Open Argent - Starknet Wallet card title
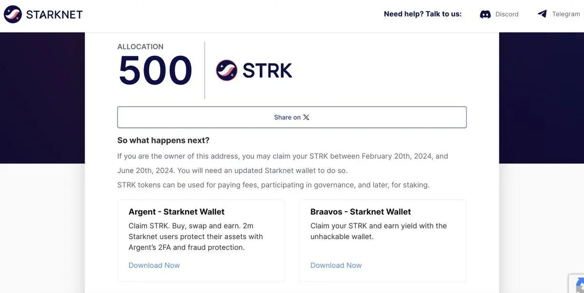Image resolution: width=584 pixels, height=293 pixels. [x=177, y=212]
